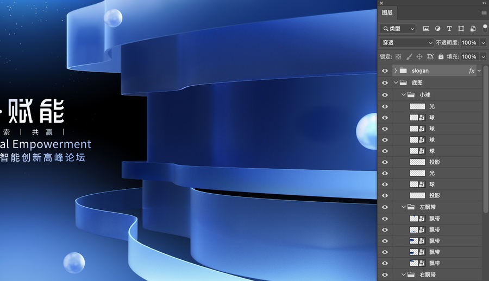Select the slogan group folder icon
This screenshot has height=281, width=489.
click(x=403, y=71)
